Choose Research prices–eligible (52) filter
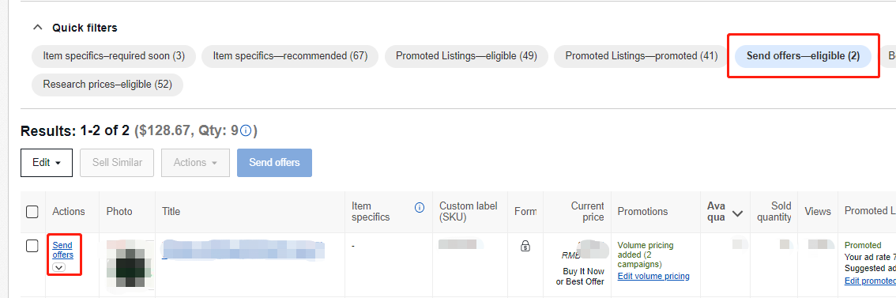 pyautogui.click(x=107, y=85)
